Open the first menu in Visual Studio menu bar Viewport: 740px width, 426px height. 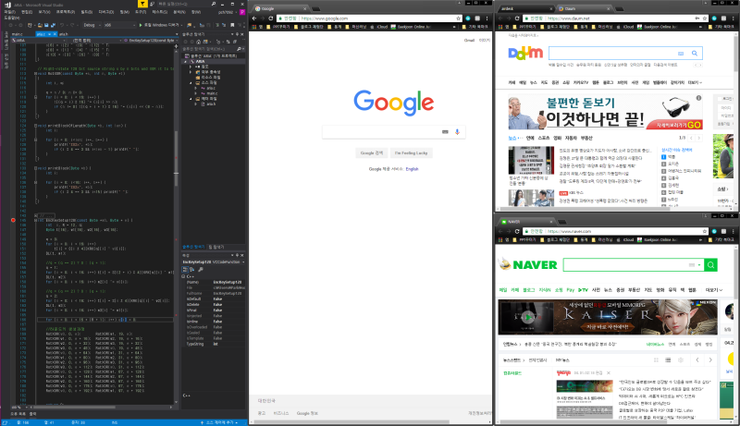(9, 12)
